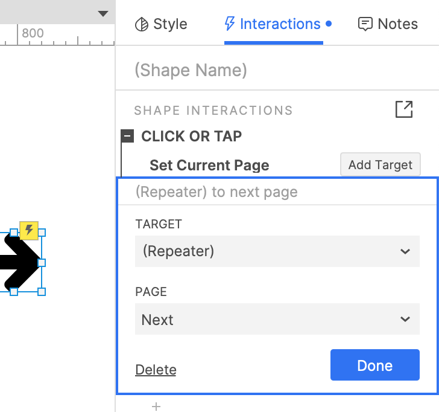This screenshot has height=412, width=439.
Task: Switch to the Style tab
Action: coord(161,24)
